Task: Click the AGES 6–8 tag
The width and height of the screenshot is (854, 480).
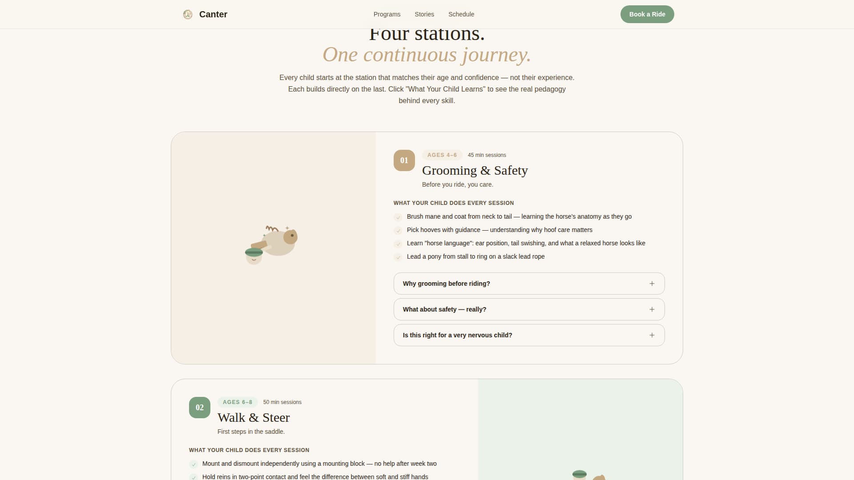Action: point(238,402)
